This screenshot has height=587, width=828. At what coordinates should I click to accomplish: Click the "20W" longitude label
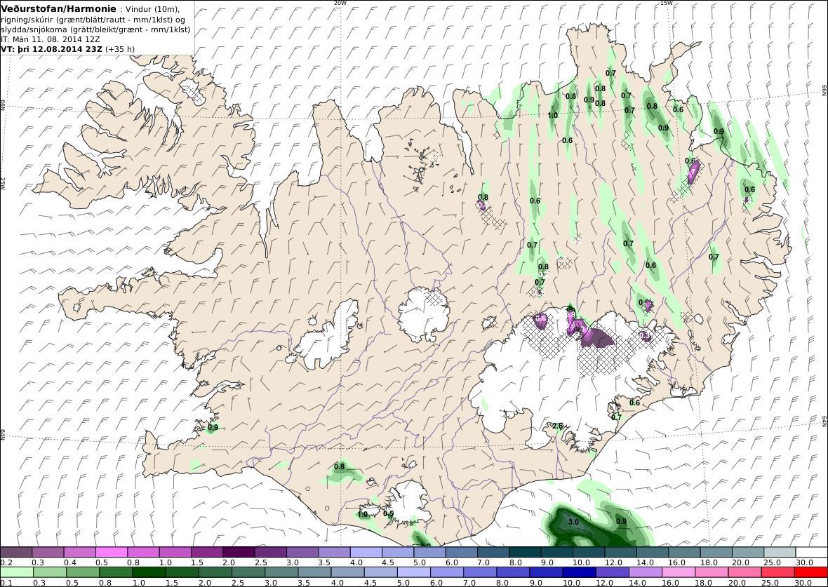(x=340, y=4)
